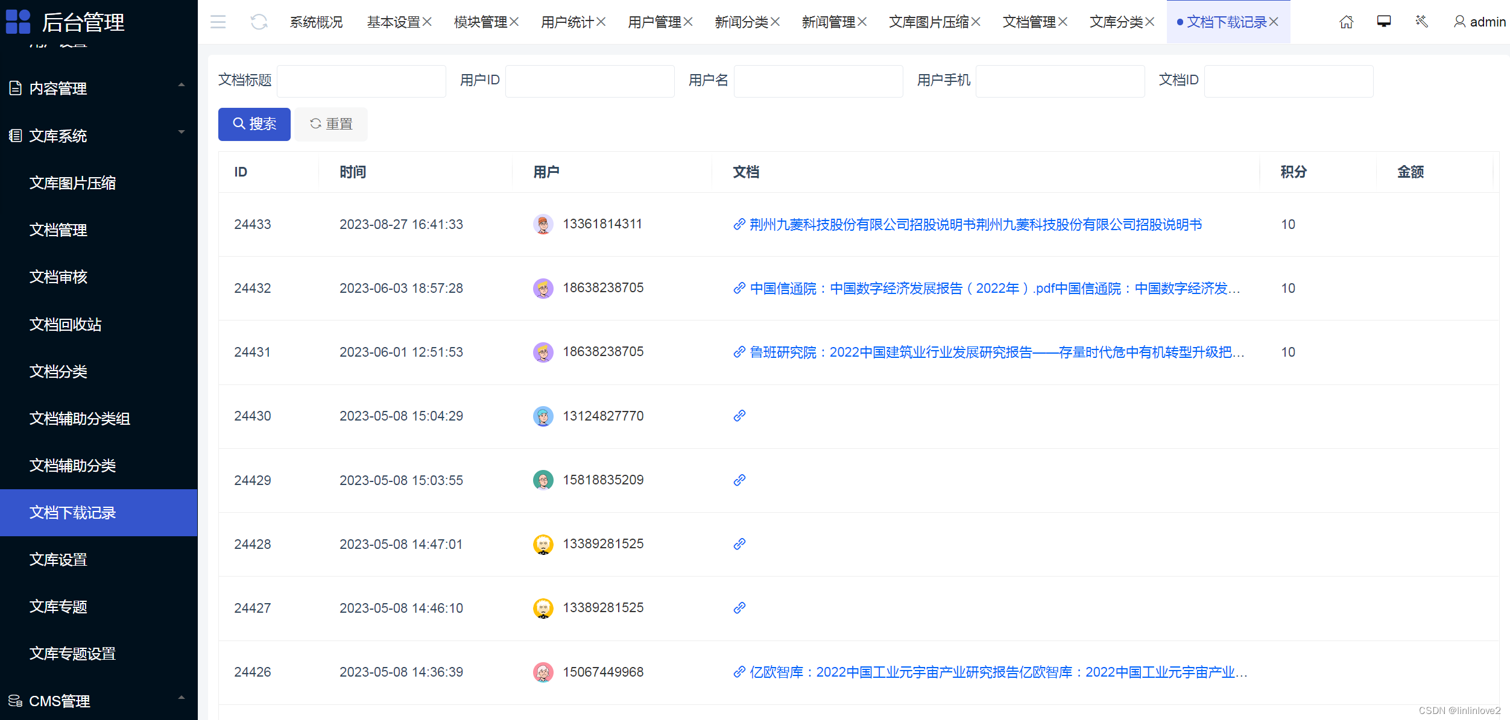1510x720 pixels.
Task: Switch to the 系统概况 tab
Action: click(x=316, y=22)
